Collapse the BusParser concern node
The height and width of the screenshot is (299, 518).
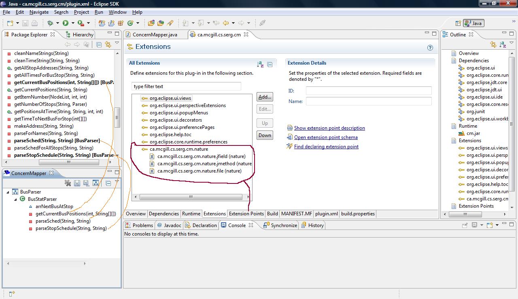click(x=8, y=192)
